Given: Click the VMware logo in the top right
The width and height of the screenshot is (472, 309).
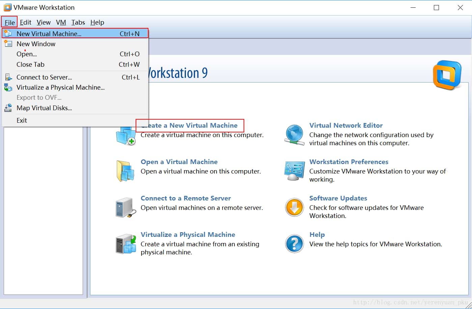Looking at the screenshot, I should coord(447,74).
